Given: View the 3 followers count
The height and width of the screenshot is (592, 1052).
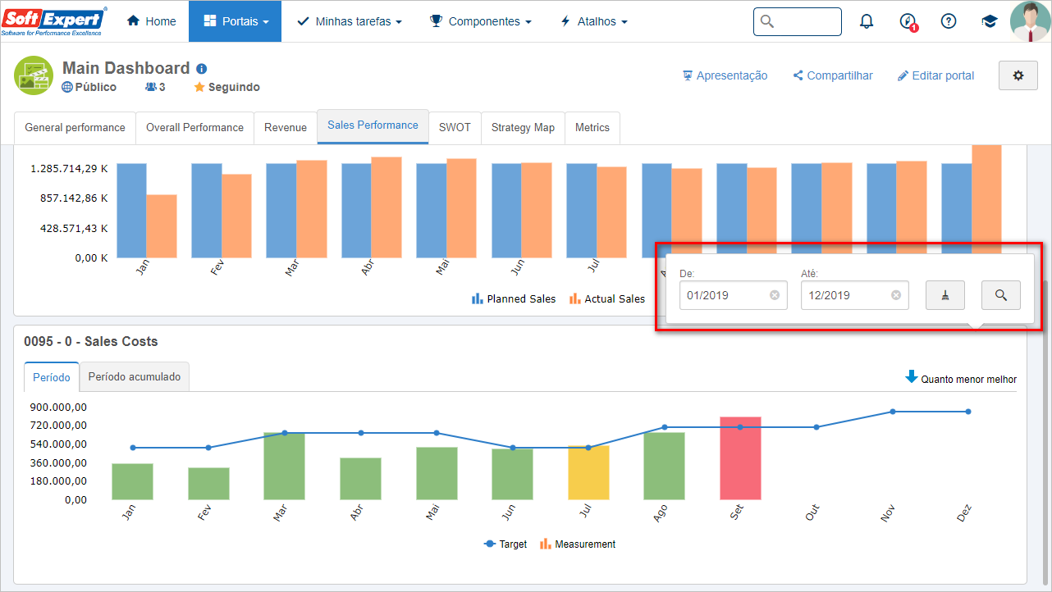Looking at the screenshot, I should click(x=155, y=87).
